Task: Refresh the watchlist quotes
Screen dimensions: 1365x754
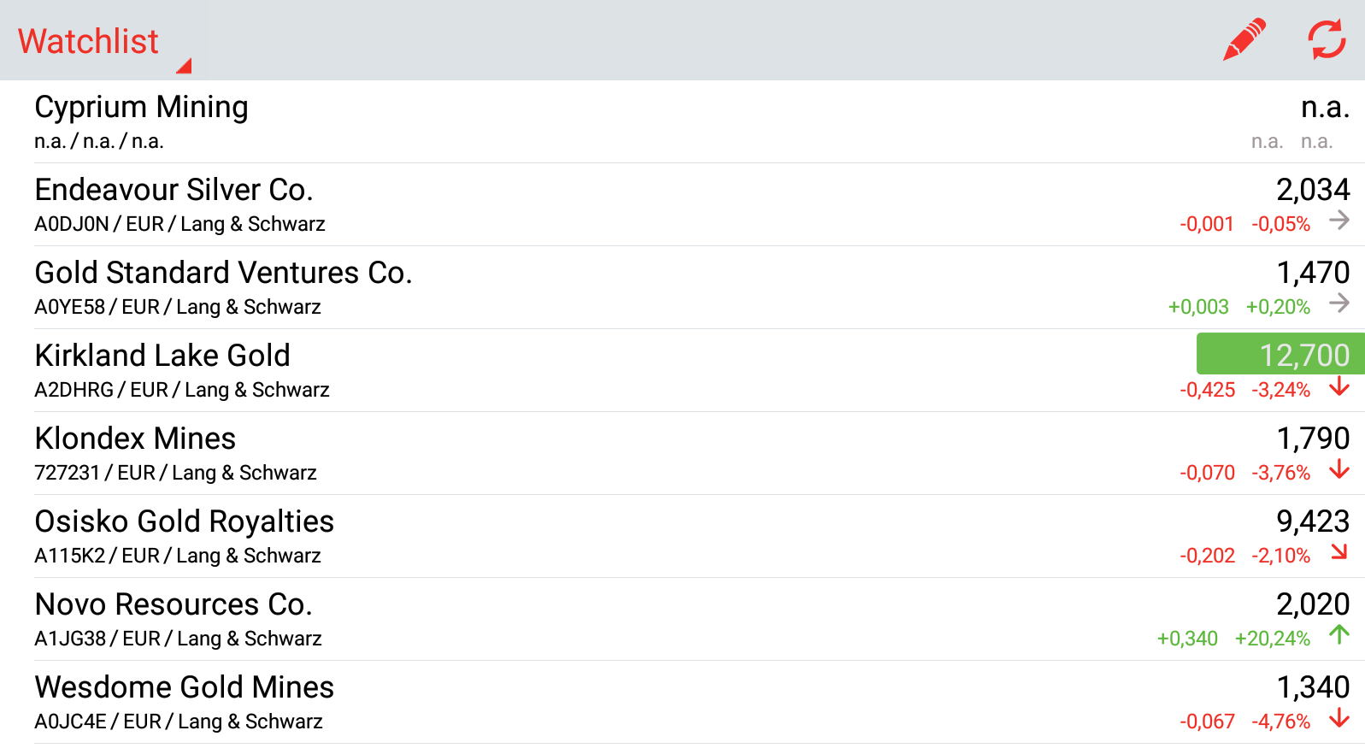Action: (1327, 40)
